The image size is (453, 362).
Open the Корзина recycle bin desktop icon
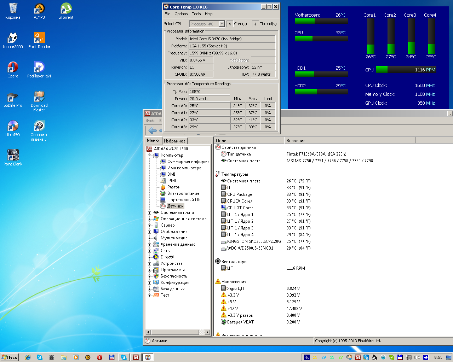13,11
